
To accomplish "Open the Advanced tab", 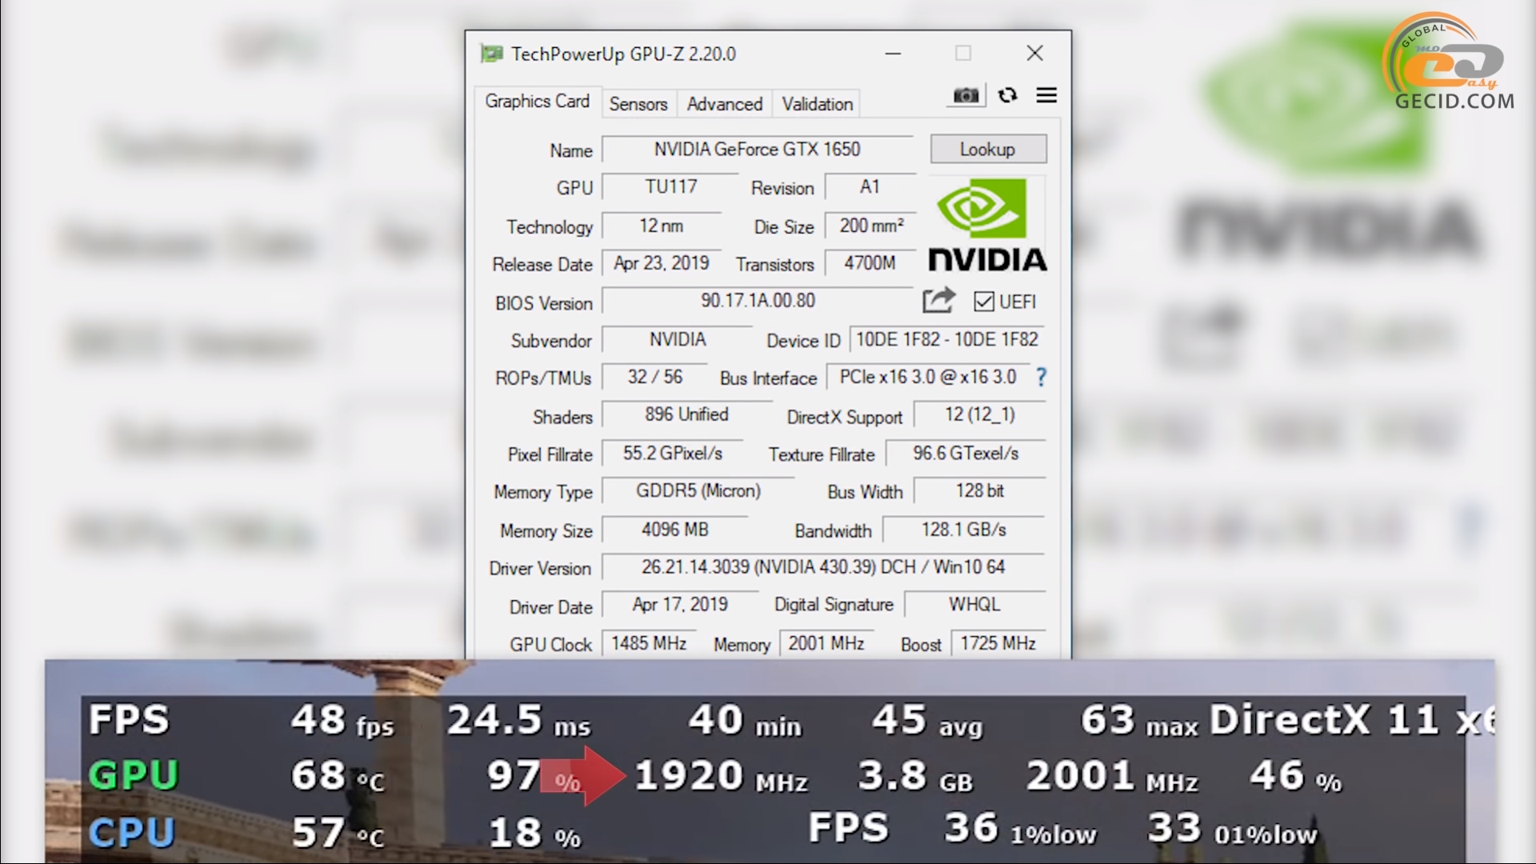I will 725,104.
